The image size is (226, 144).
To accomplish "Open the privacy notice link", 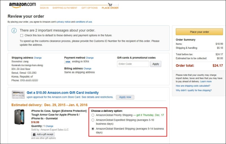I will tap(64, 22).
